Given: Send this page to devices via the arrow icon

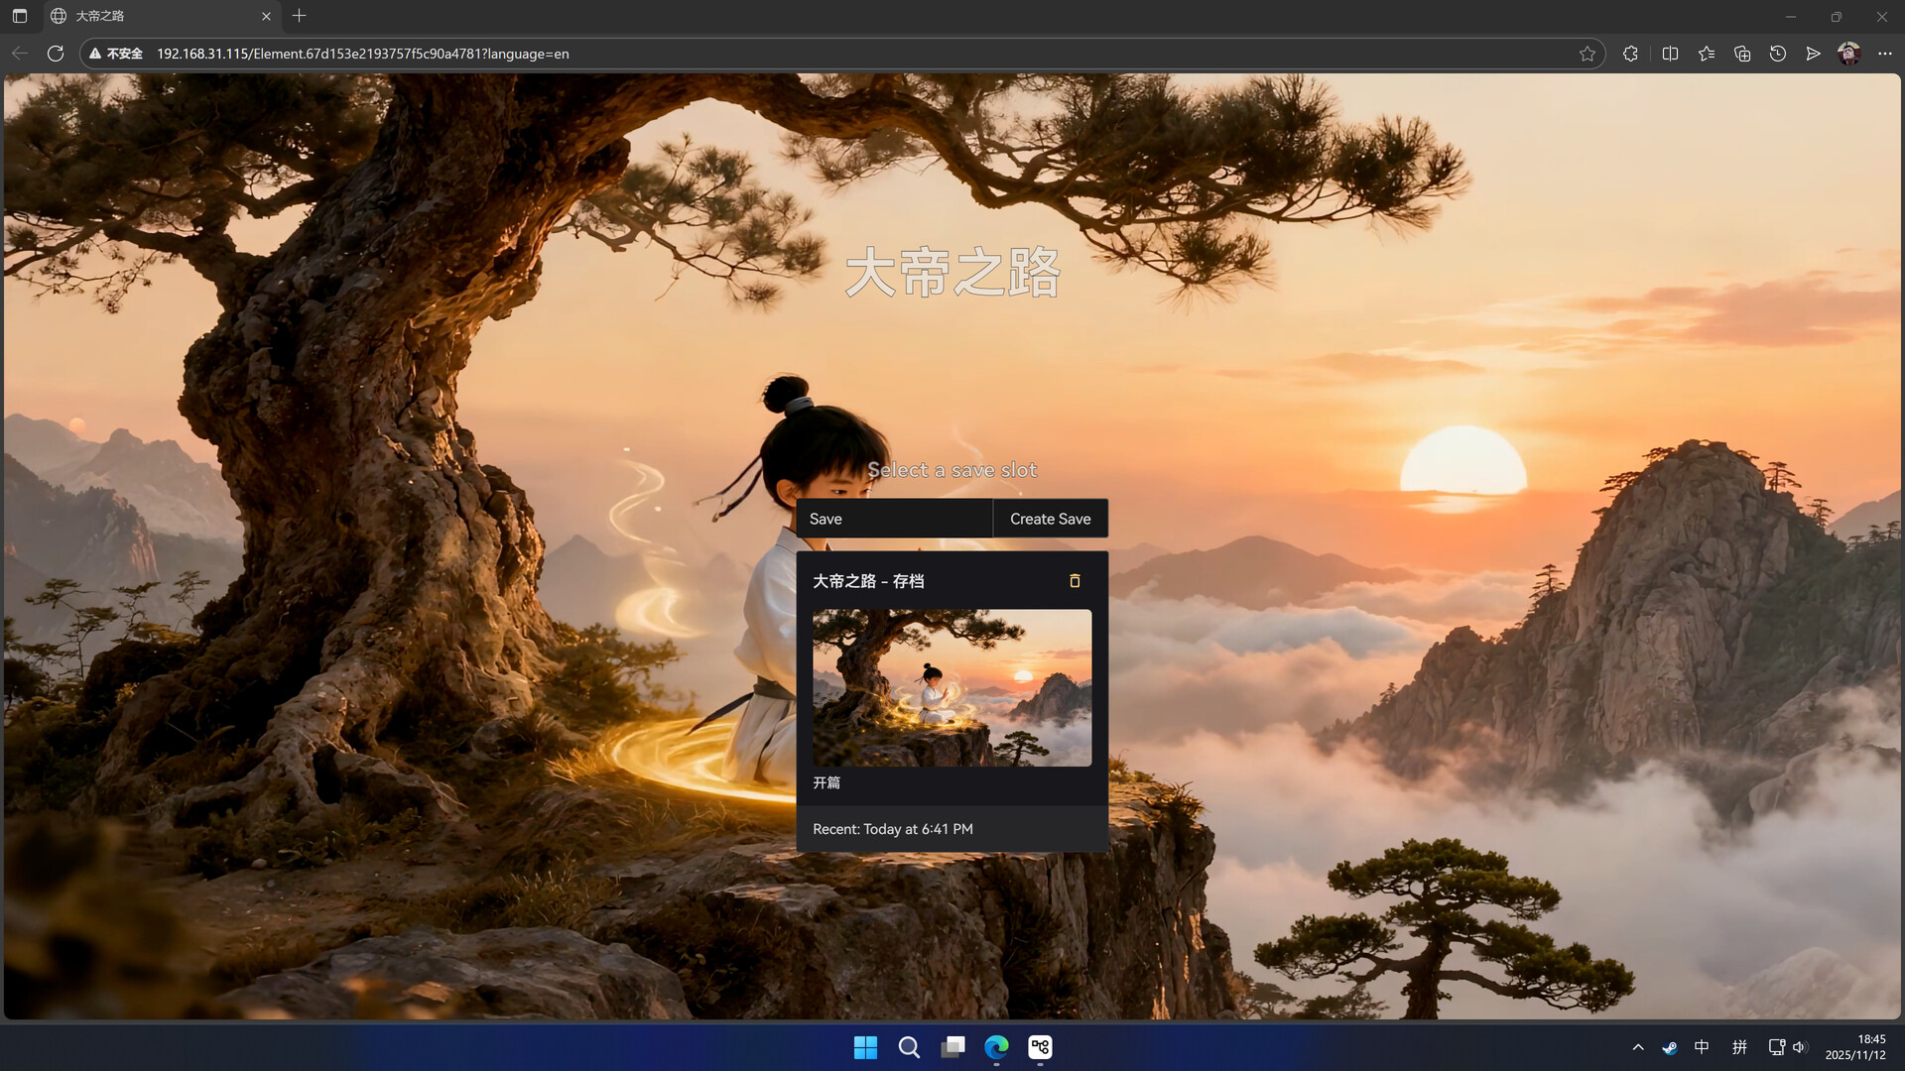Looking at the screenshot, I should [x=1814, y=54].
